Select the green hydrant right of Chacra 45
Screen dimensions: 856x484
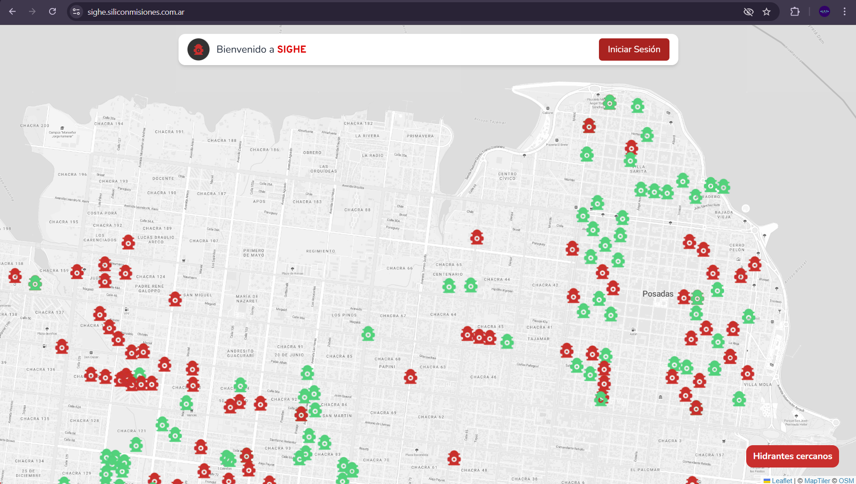click(x=507, y=342)
